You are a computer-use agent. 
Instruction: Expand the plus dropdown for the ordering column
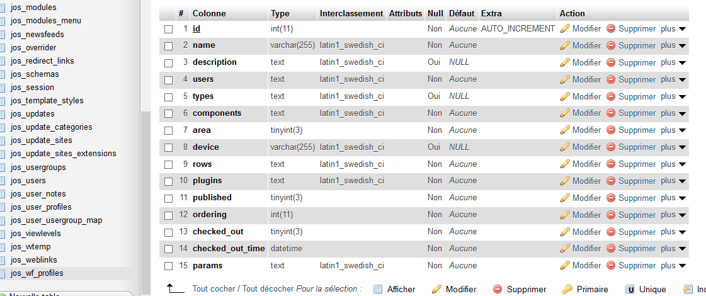pyautogui.click(x=673, y=215)
